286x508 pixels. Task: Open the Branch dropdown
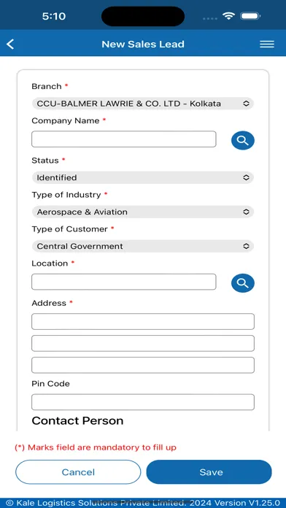143,104
